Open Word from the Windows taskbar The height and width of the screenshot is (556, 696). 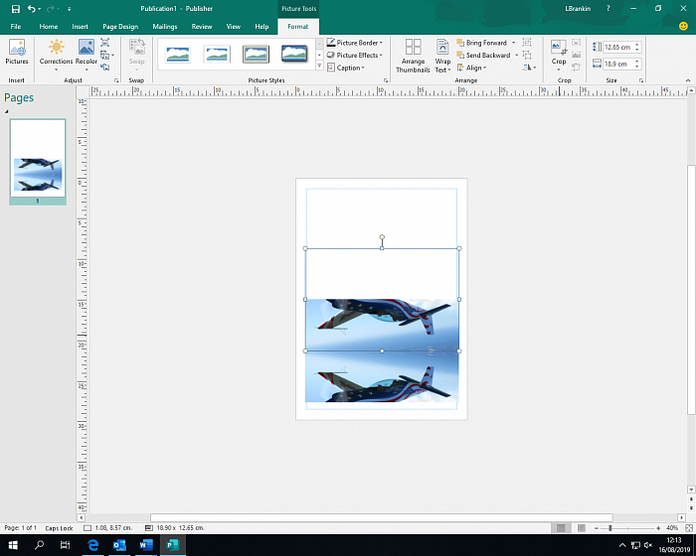(145, 545)
